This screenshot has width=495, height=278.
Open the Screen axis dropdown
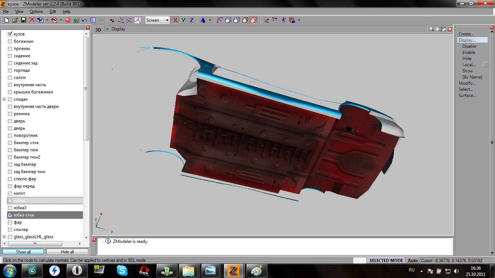[x=167, y=20]
